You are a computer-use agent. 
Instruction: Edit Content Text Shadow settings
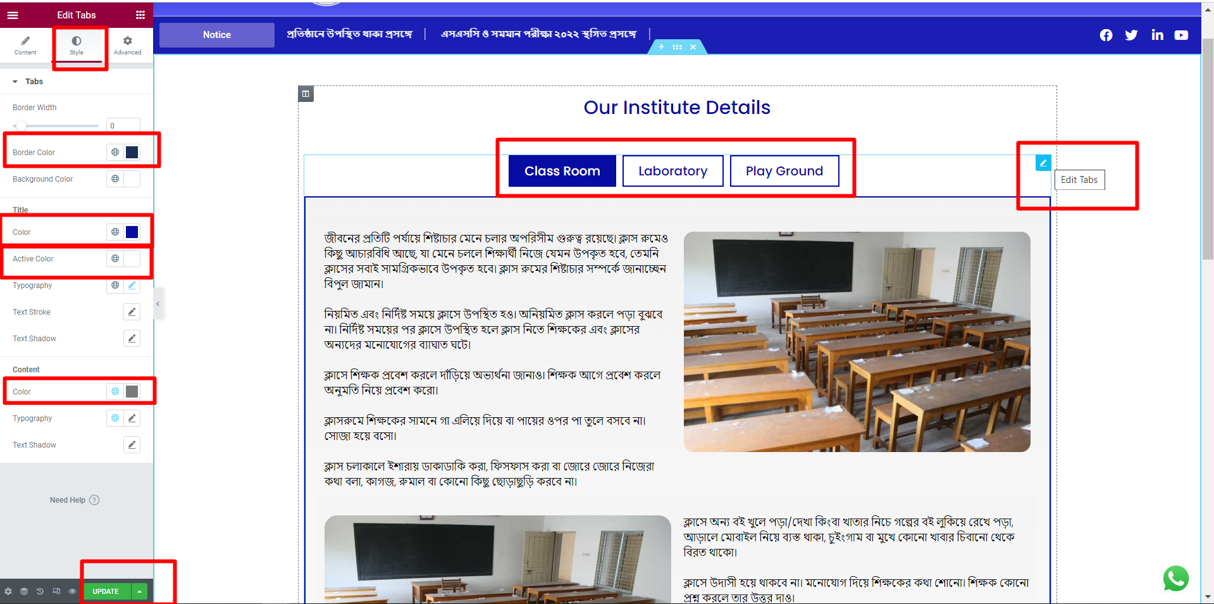coord(132,444)
